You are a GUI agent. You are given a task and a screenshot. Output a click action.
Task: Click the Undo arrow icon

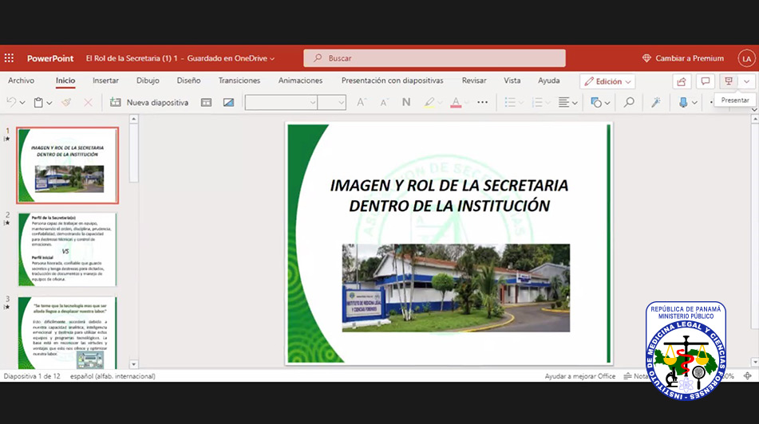click(x=11, y=102)
